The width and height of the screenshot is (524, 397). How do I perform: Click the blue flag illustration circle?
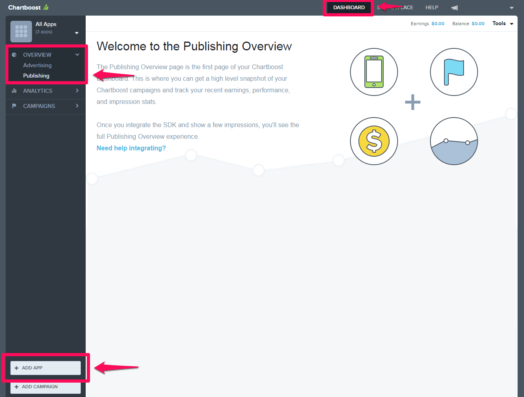[454, 72]
